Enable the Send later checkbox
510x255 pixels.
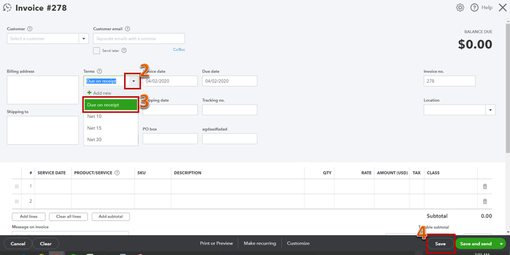click(x=96, y=51)
